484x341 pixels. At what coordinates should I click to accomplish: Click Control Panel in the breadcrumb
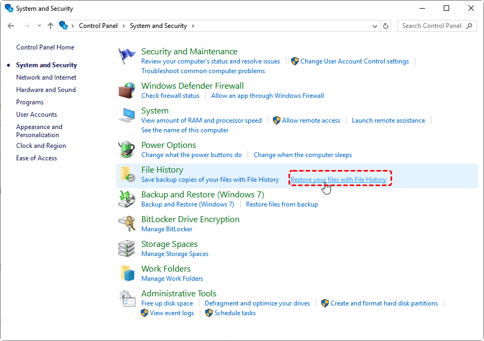[x=98, y=26]
